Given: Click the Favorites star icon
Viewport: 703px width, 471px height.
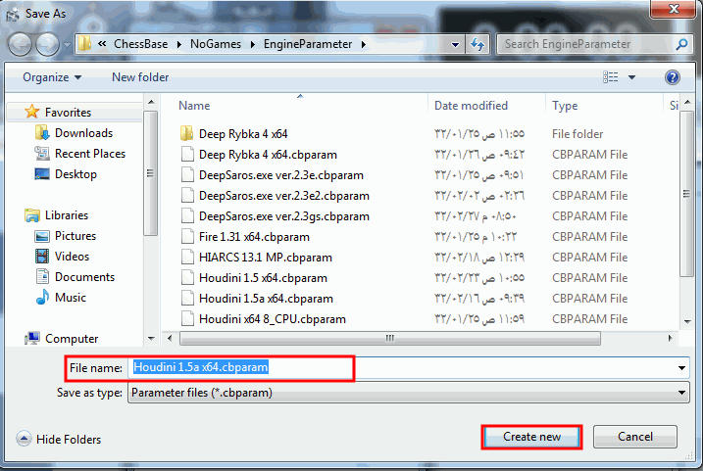Looking at the screenshot, I should tap(31, 112).
